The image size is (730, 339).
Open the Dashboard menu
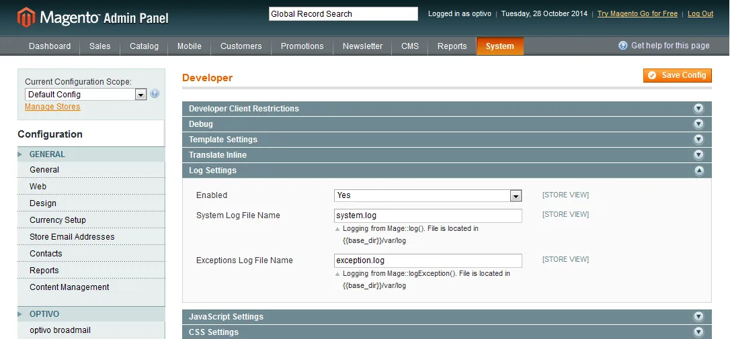[50, 46]
